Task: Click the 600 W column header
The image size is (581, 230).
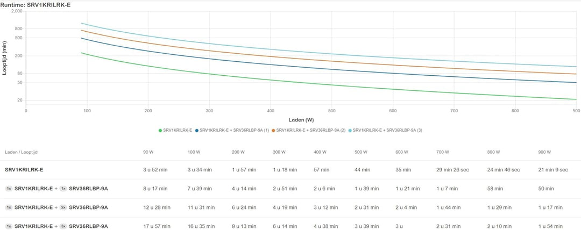Action: click(x=402, y=152)
